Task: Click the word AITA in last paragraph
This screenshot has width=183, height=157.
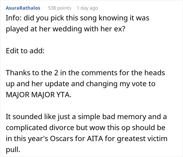Action: pos(95,138)
